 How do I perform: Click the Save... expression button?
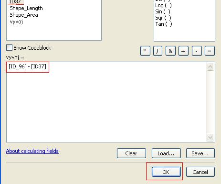(x=200, y=153)
